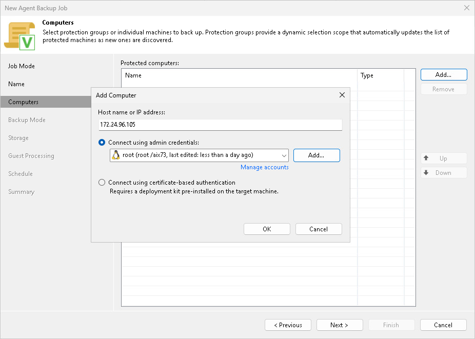The image size is (475, 339).
Task: Close the Add Computer dialog with X
Action: (x=342, y=95)
